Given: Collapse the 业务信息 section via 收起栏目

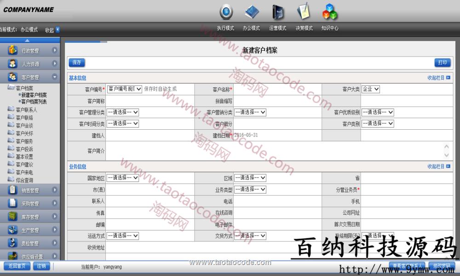Looking at the screenshot, I should pos(439,167).
